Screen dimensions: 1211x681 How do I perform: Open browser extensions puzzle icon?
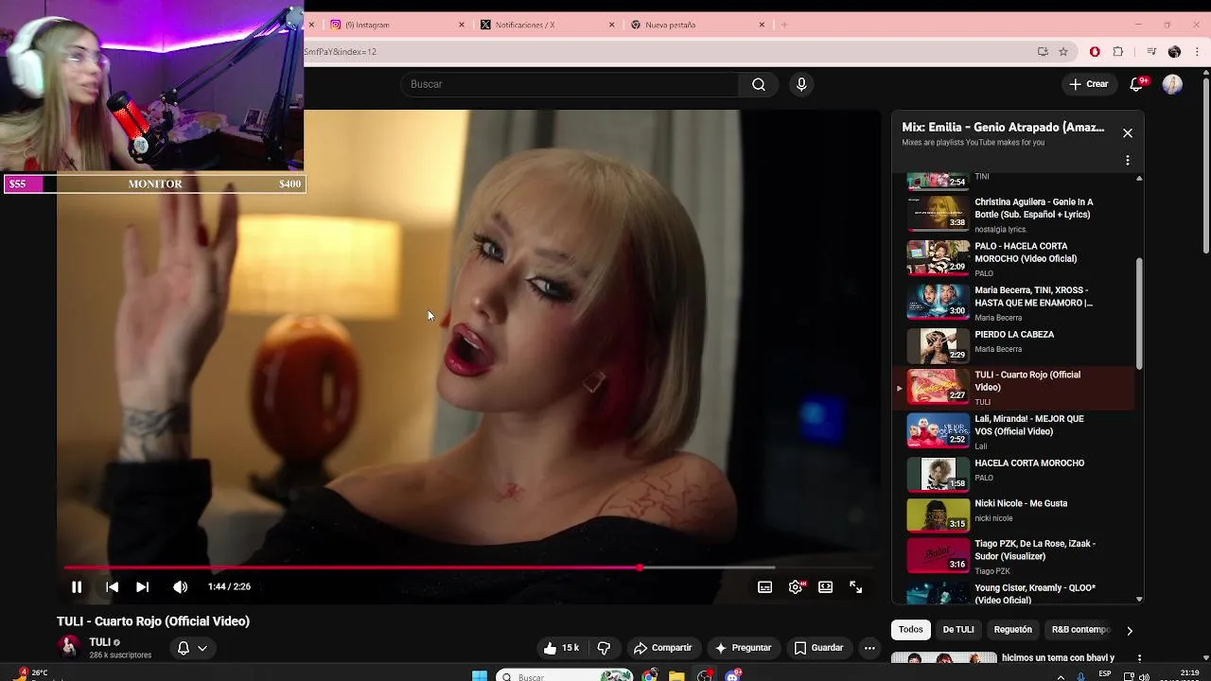[x=1118, y=52]
